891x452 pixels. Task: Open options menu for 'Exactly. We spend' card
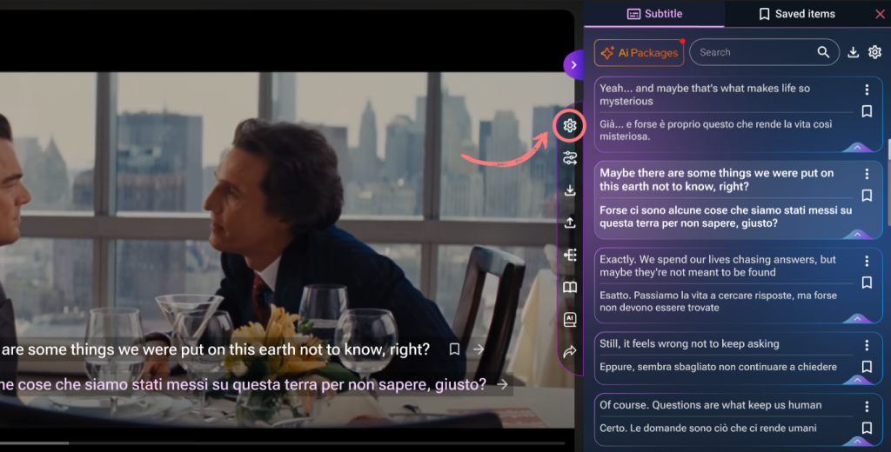(867, 261)
